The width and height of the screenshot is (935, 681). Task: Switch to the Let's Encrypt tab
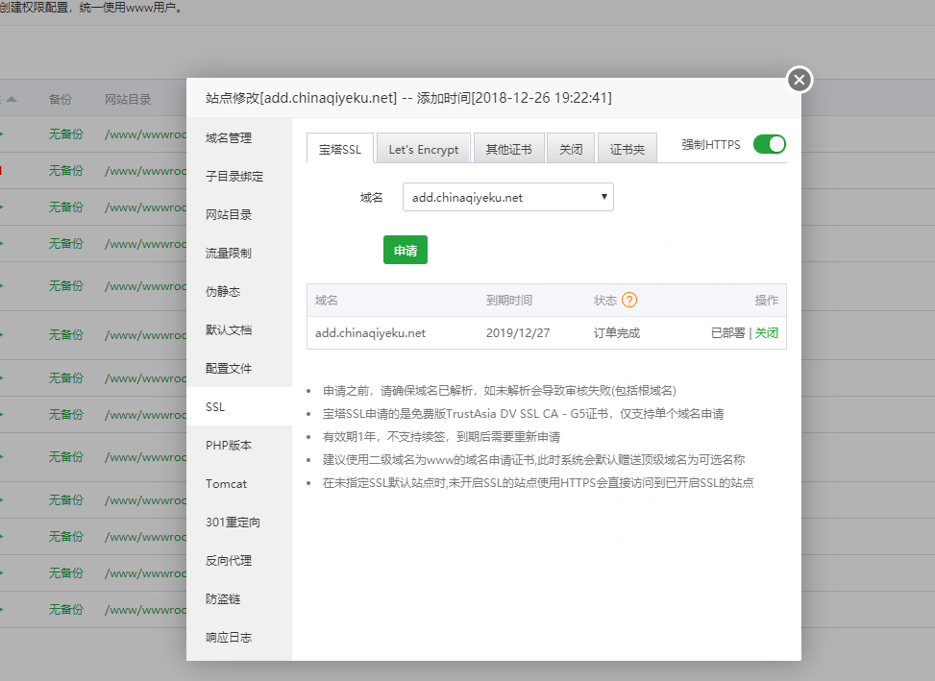(x=424, y=148)
